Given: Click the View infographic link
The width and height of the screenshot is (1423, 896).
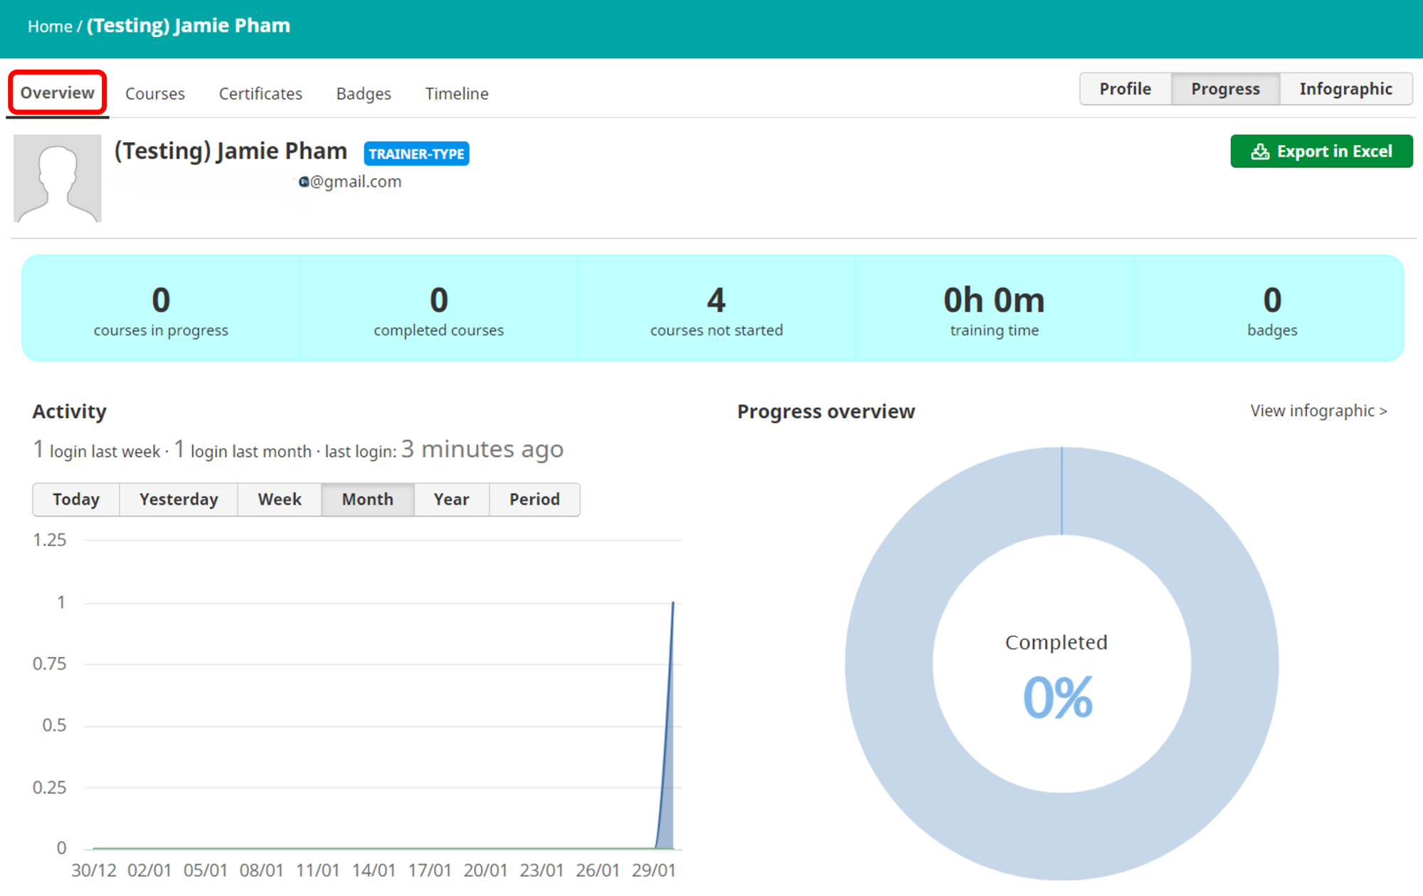Looking at the screenshot, I should click(x=1318, y=411).
